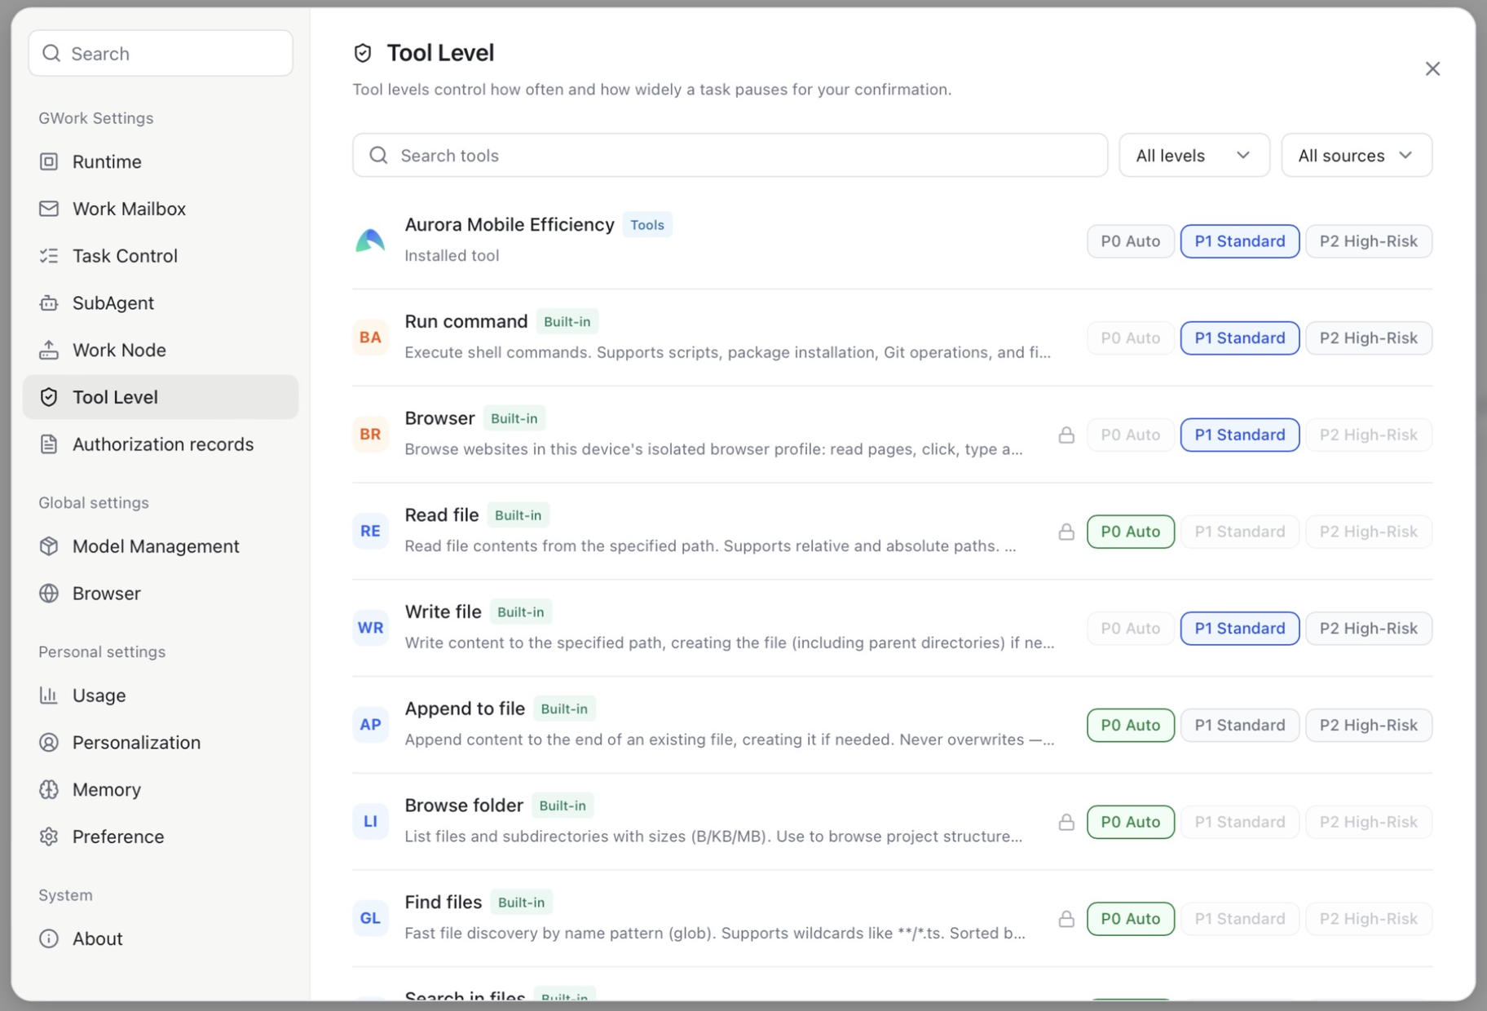Screen dimensions: 1487x1011
Task: Set Run command to P2 High-Risk
Action: [x=1368, y=338]
